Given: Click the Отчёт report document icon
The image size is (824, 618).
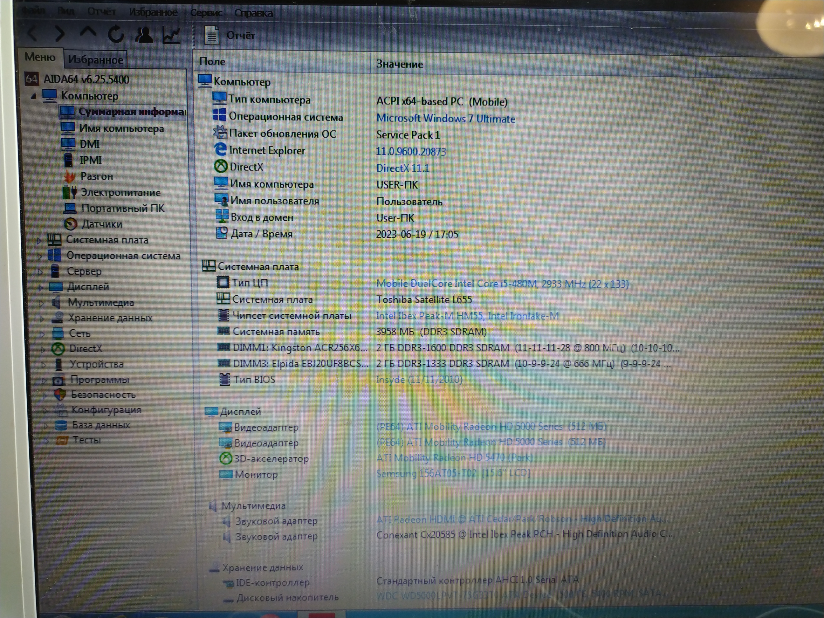Looking at the screenshot, I should pyautogui.click(x=212, y=35).
